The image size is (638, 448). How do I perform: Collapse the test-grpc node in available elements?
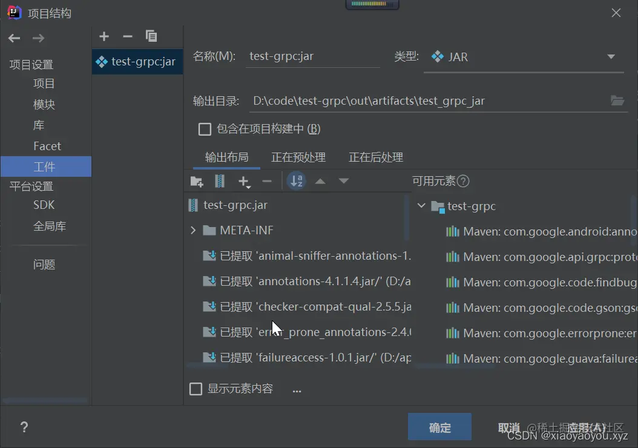421,206
